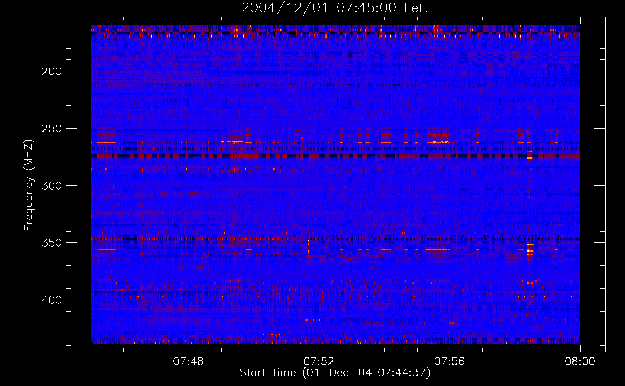This screenshot has width=625, height=386.
Task: Click the frequency tick label "200"
Action: tap(51, 71)
